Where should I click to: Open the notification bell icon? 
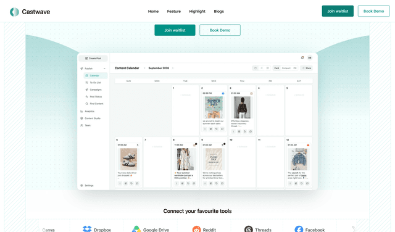tap(302, 57)
